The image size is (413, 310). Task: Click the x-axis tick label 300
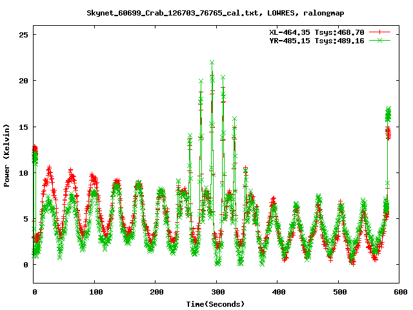[x=218, y=292]
